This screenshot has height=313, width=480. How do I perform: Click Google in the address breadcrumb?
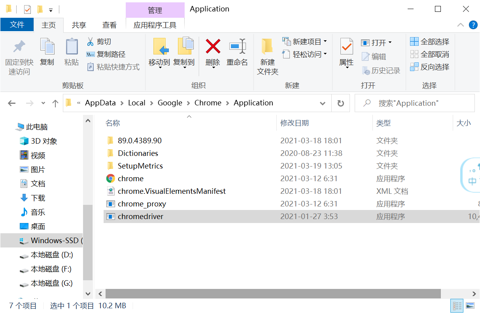(x=170, y=103)
